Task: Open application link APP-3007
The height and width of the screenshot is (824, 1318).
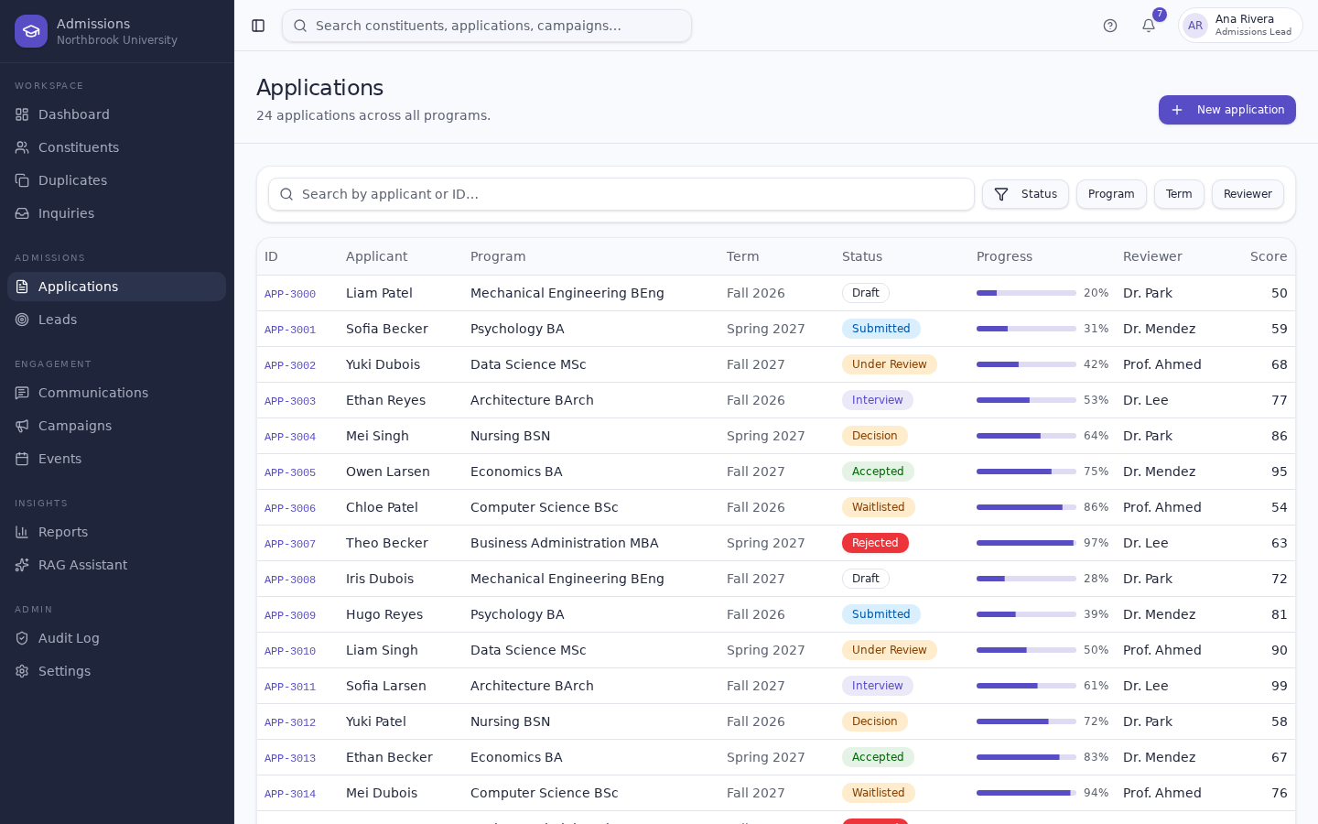Action: pyautogui.click(x=290, y=544)
